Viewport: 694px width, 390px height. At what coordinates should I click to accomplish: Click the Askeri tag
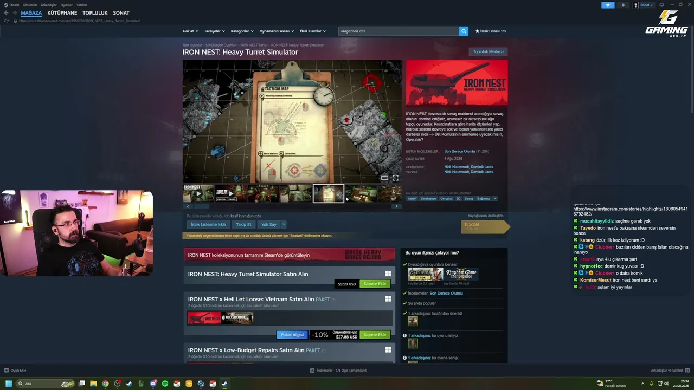(412, 198)
